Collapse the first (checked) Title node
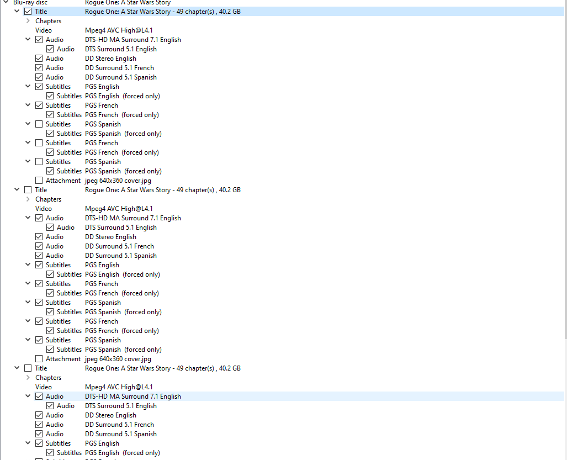Screen dimensions: 567x460 click(17, 11)
